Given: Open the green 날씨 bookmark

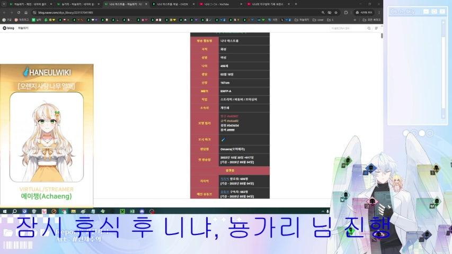Looking at the screenshot, I should (x=37, y=20).
